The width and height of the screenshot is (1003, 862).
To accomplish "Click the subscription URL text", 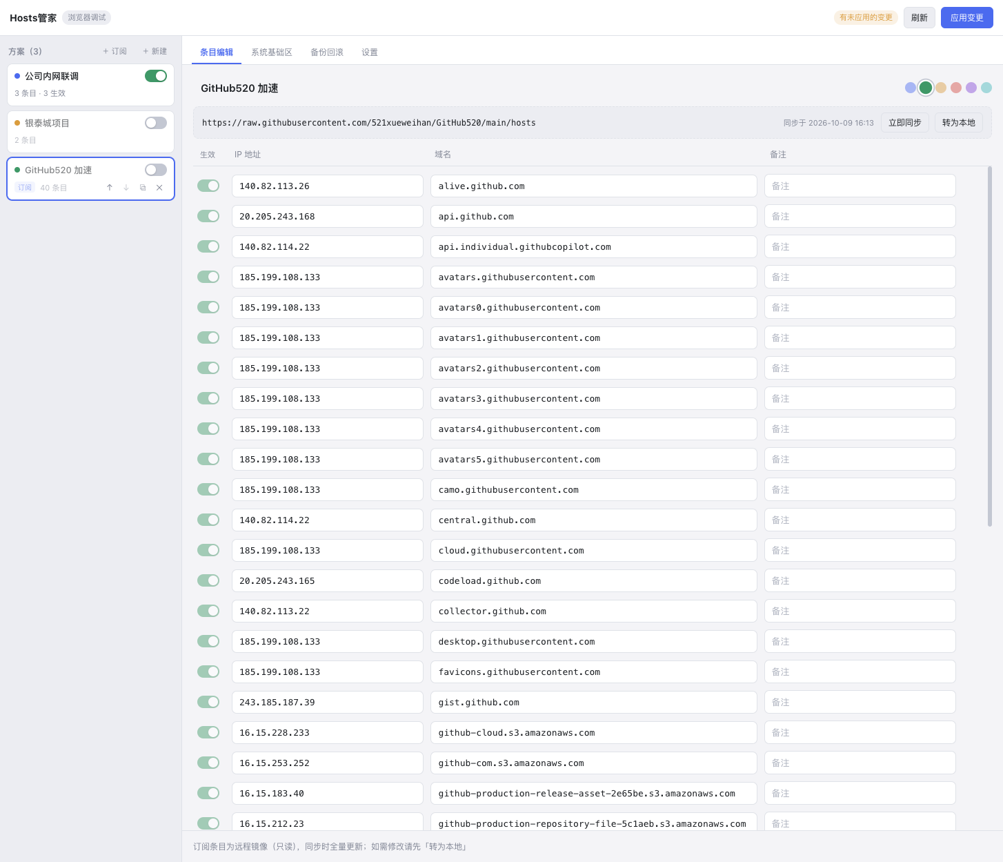I will click(369, 123).
